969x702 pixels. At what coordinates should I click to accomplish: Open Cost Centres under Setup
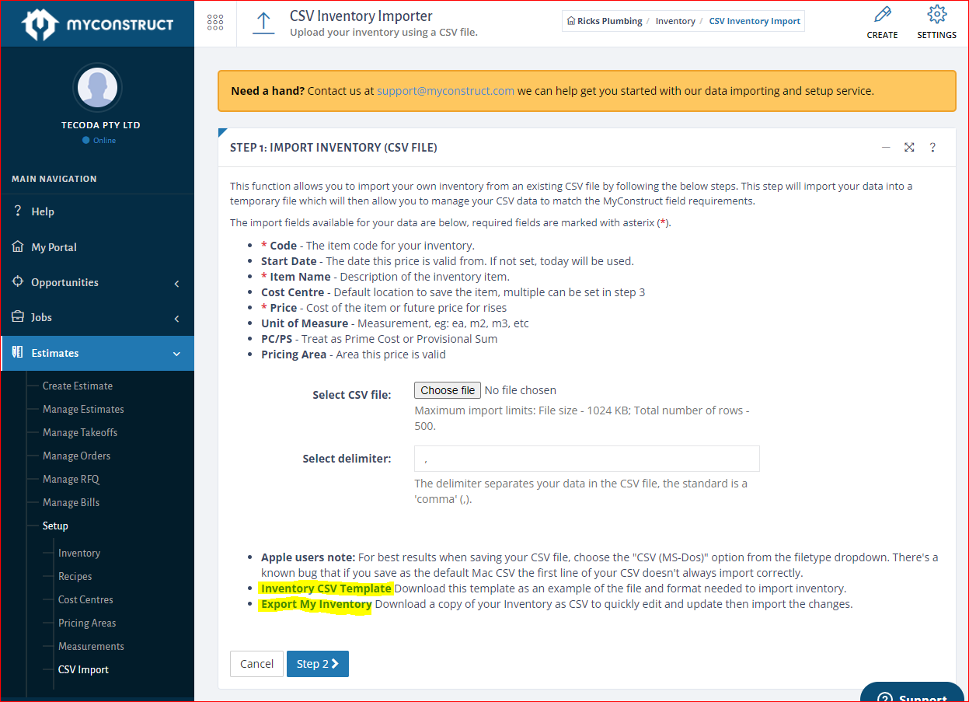pyautogui.click(x=85, y=599)
